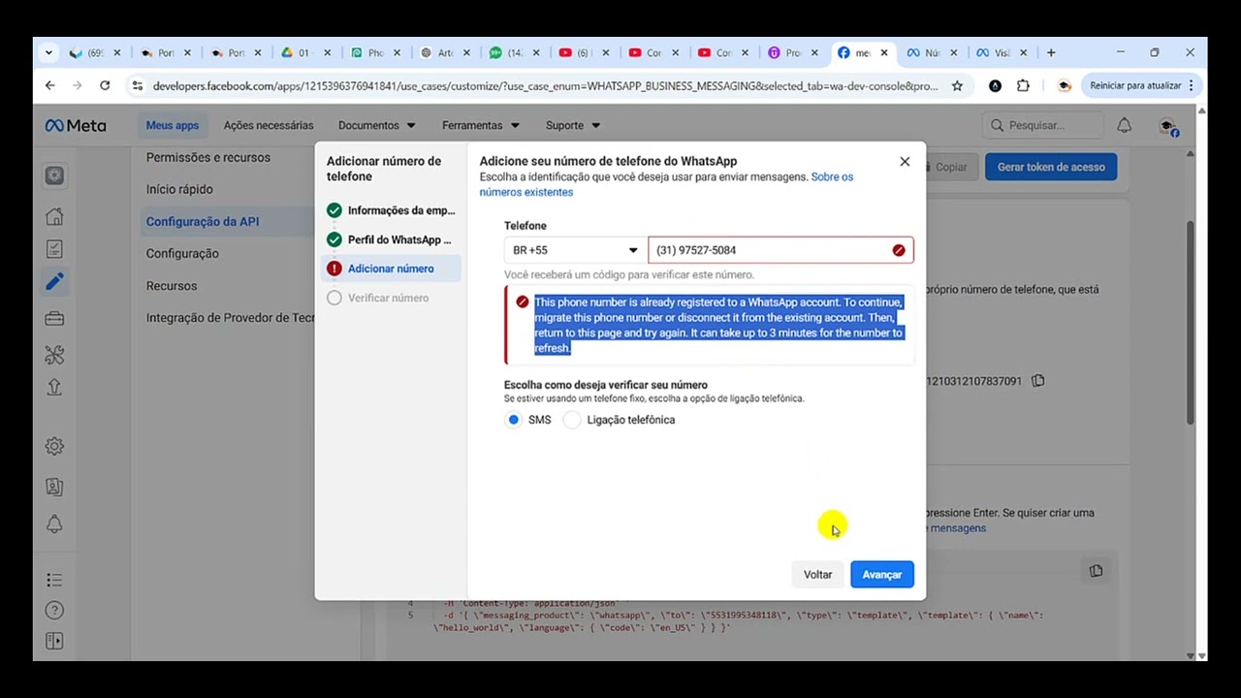Expand the Suporte dropdown menu
Image resolution: width=1241 pixels, height=698 pixels.
tap(572, 125)
